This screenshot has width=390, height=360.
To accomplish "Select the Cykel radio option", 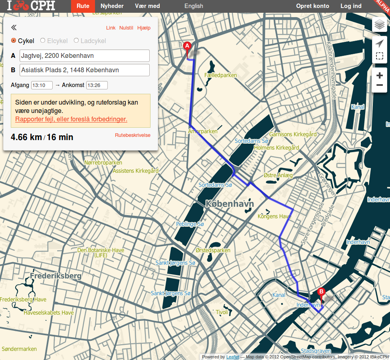I will tap(14, 41).
